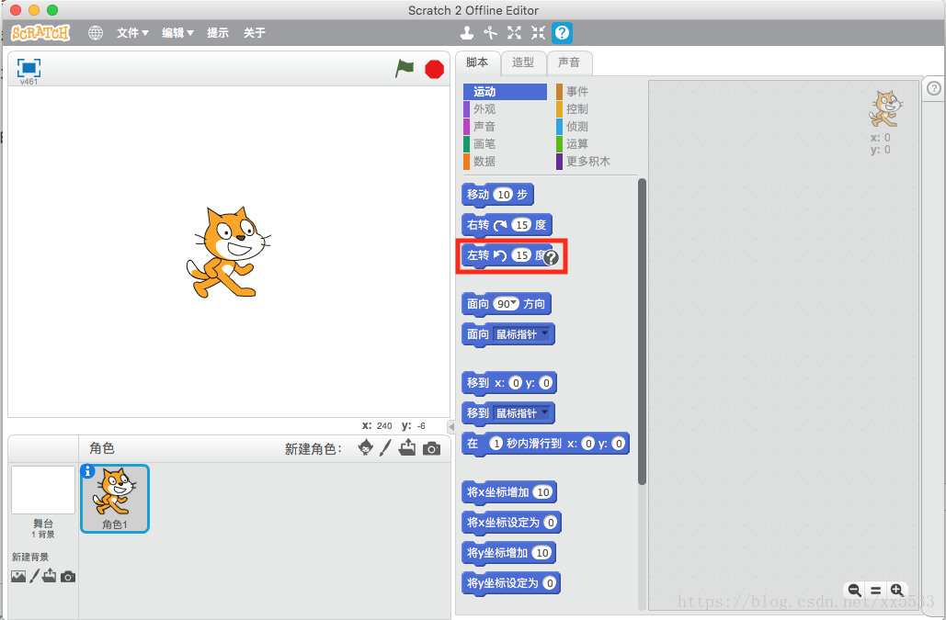This screenshot has width=946, height=620.
Task: Upload sprite from file
Action: click(x=407, y=447)
